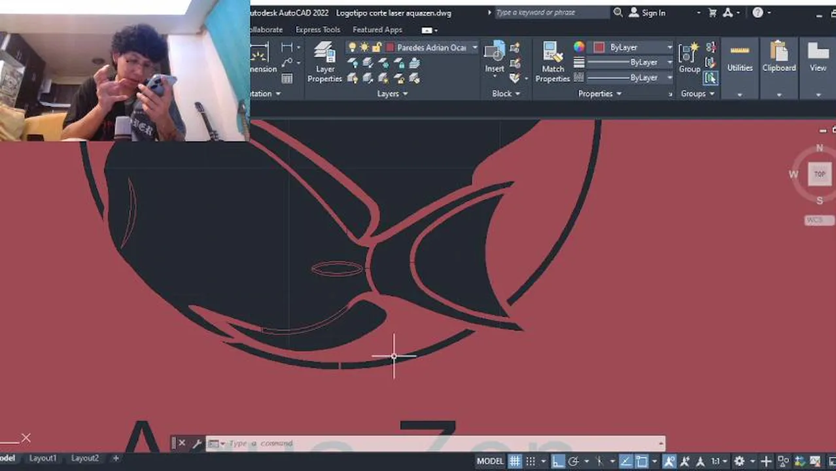Open the Help question mark icon
Image resolution: width=836 pixels, height=471 pixels.
coord(758,12)
